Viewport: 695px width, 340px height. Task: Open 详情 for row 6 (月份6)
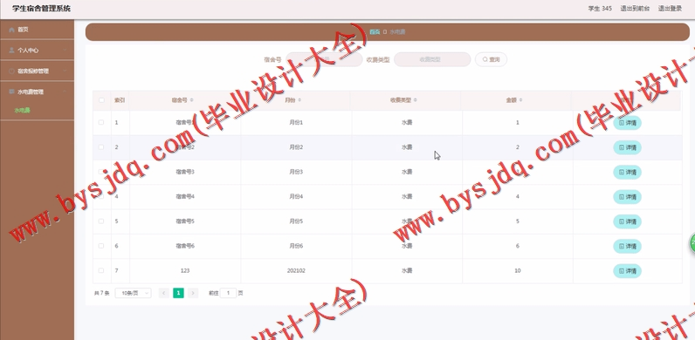[x=627, y=247]
